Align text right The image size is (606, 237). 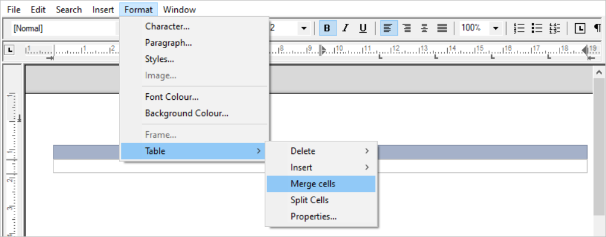(x=407, y=28)
